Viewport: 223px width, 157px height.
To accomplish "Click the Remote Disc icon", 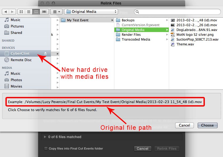I will pos(6,60).
